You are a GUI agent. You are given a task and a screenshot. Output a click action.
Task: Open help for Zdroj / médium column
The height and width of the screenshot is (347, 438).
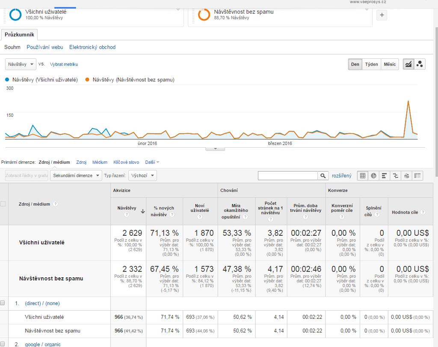tap(56, 204)
